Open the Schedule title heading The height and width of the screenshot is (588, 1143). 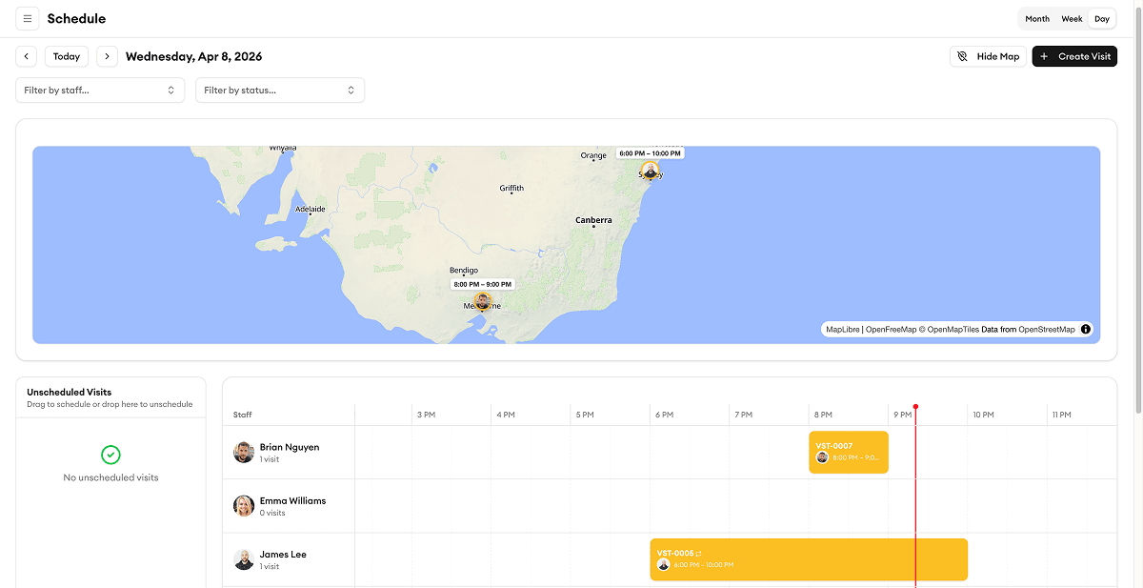click(x=76, y=18)
